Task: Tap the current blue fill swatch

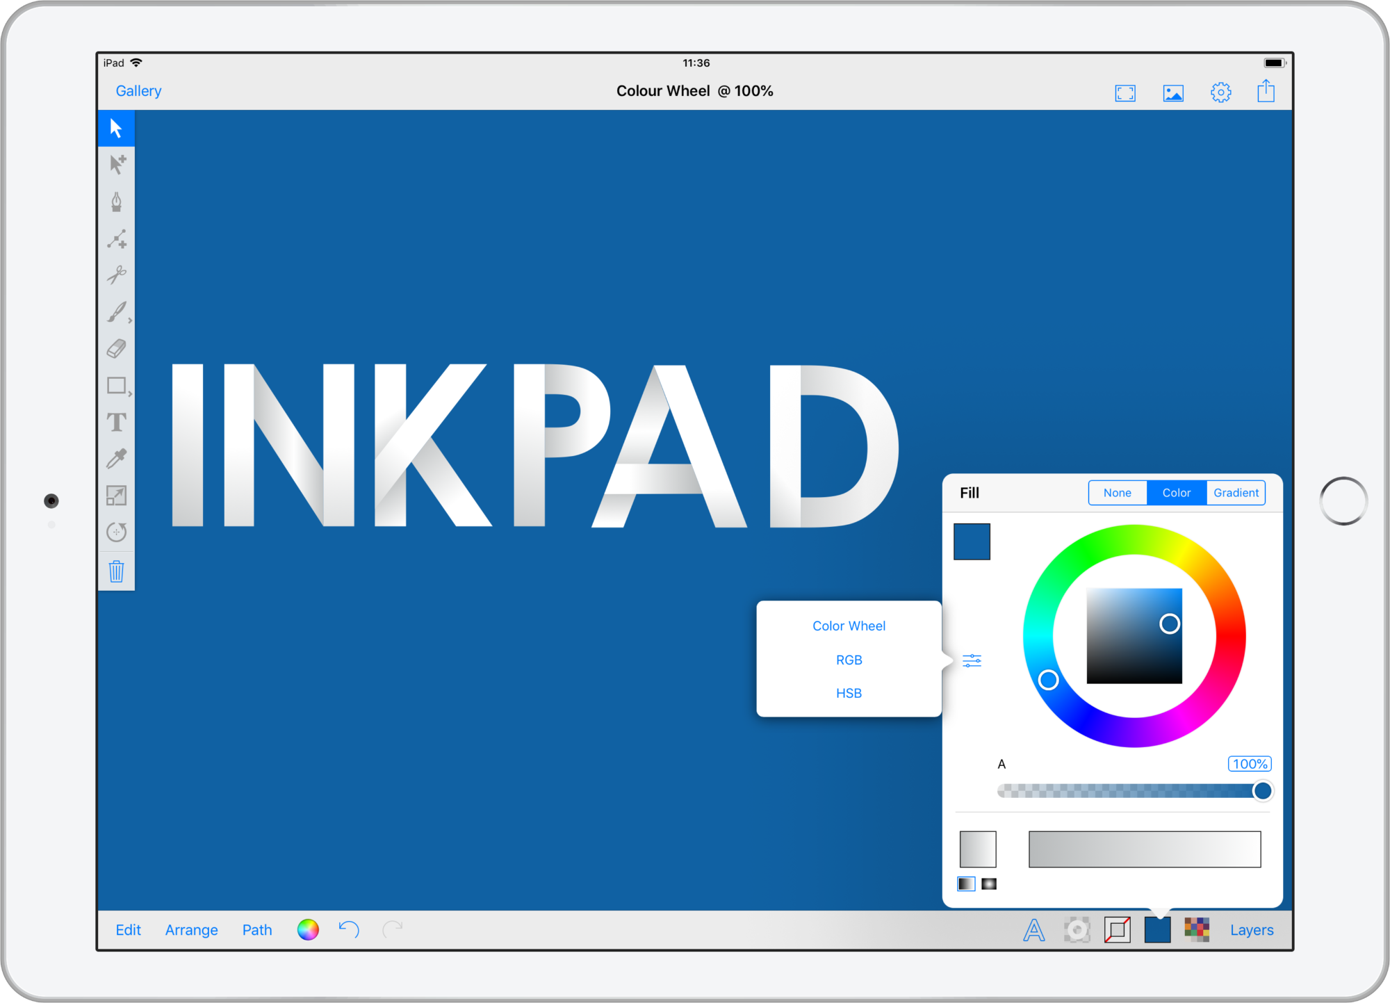Action: coord(972,541)
